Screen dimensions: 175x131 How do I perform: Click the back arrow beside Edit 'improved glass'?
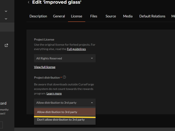(28, 2)
